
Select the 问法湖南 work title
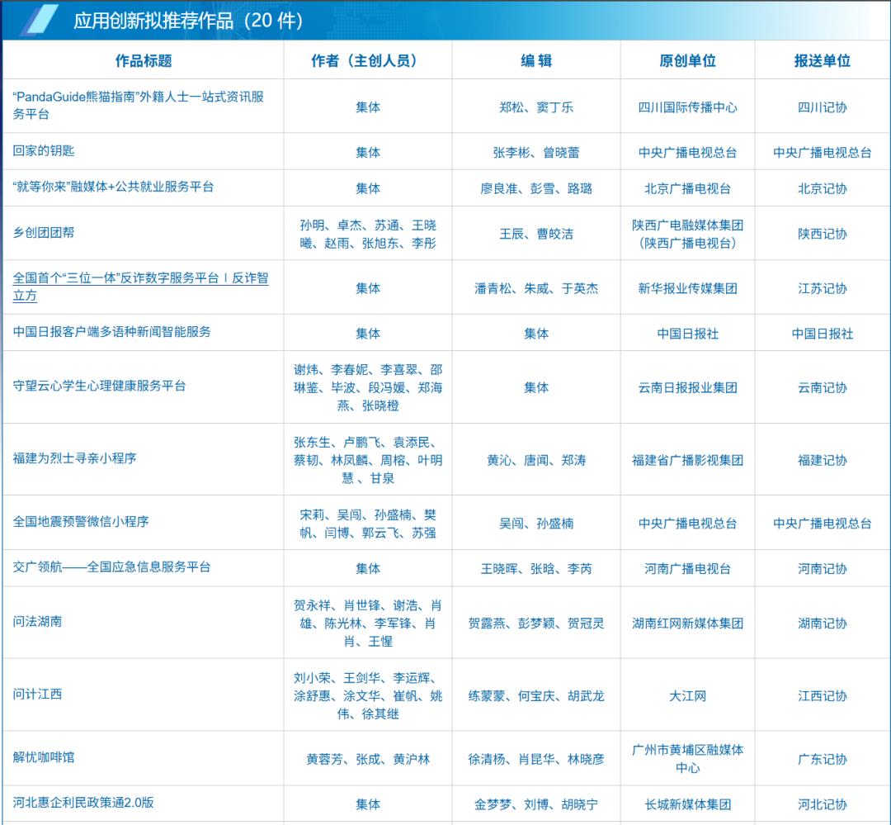pyautogui.click(x=37, y=621)
